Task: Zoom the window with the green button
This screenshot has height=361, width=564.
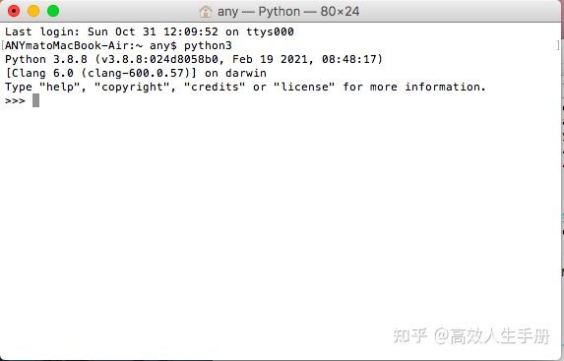Action: [53, 11]
